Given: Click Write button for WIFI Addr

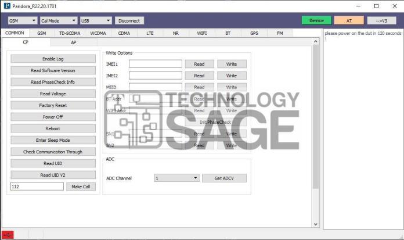Looking at the screenshot, I should click(232, 110).
